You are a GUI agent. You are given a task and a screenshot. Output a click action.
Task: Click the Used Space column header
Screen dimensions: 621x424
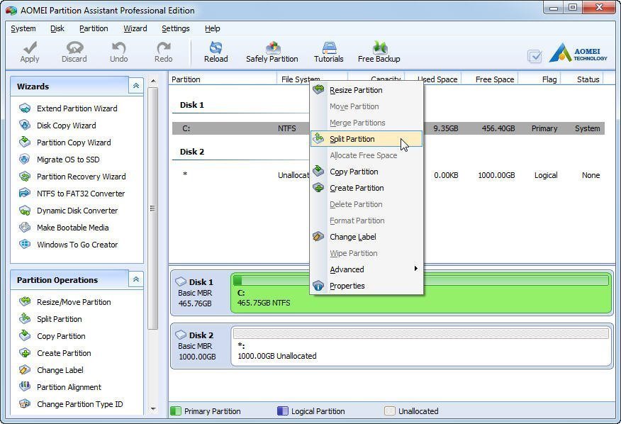[433, 79]
